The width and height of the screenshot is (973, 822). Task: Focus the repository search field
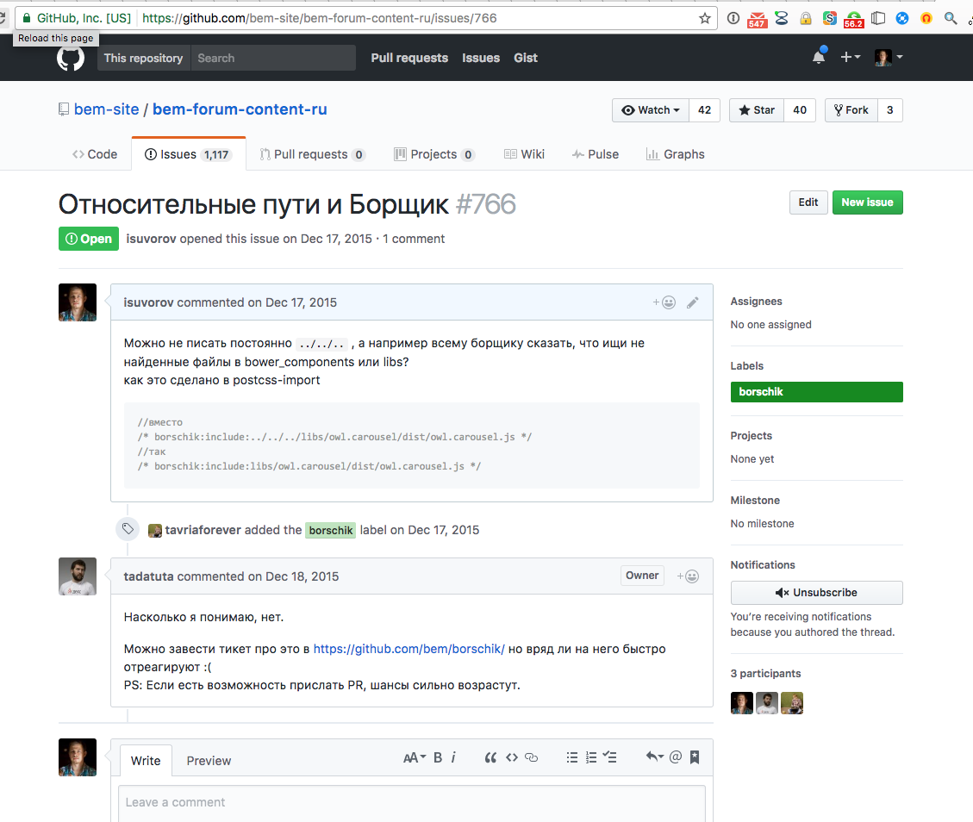click(x=273, y=58)
